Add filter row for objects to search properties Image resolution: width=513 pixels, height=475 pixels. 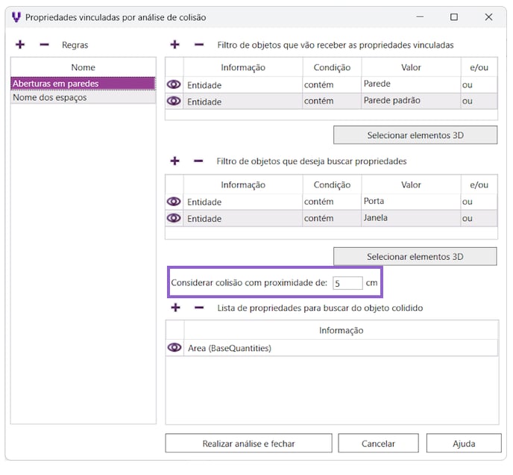point(175,161)
